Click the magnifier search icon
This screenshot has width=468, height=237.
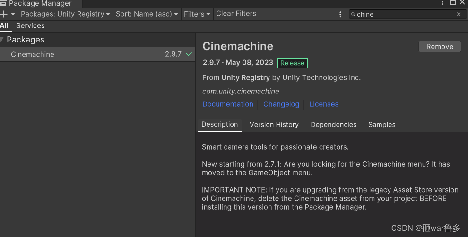coord(353,14)
